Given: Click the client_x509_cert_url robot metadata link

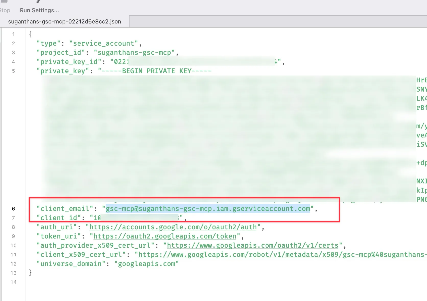Looking at the screenshot, I should click(281, 255).
